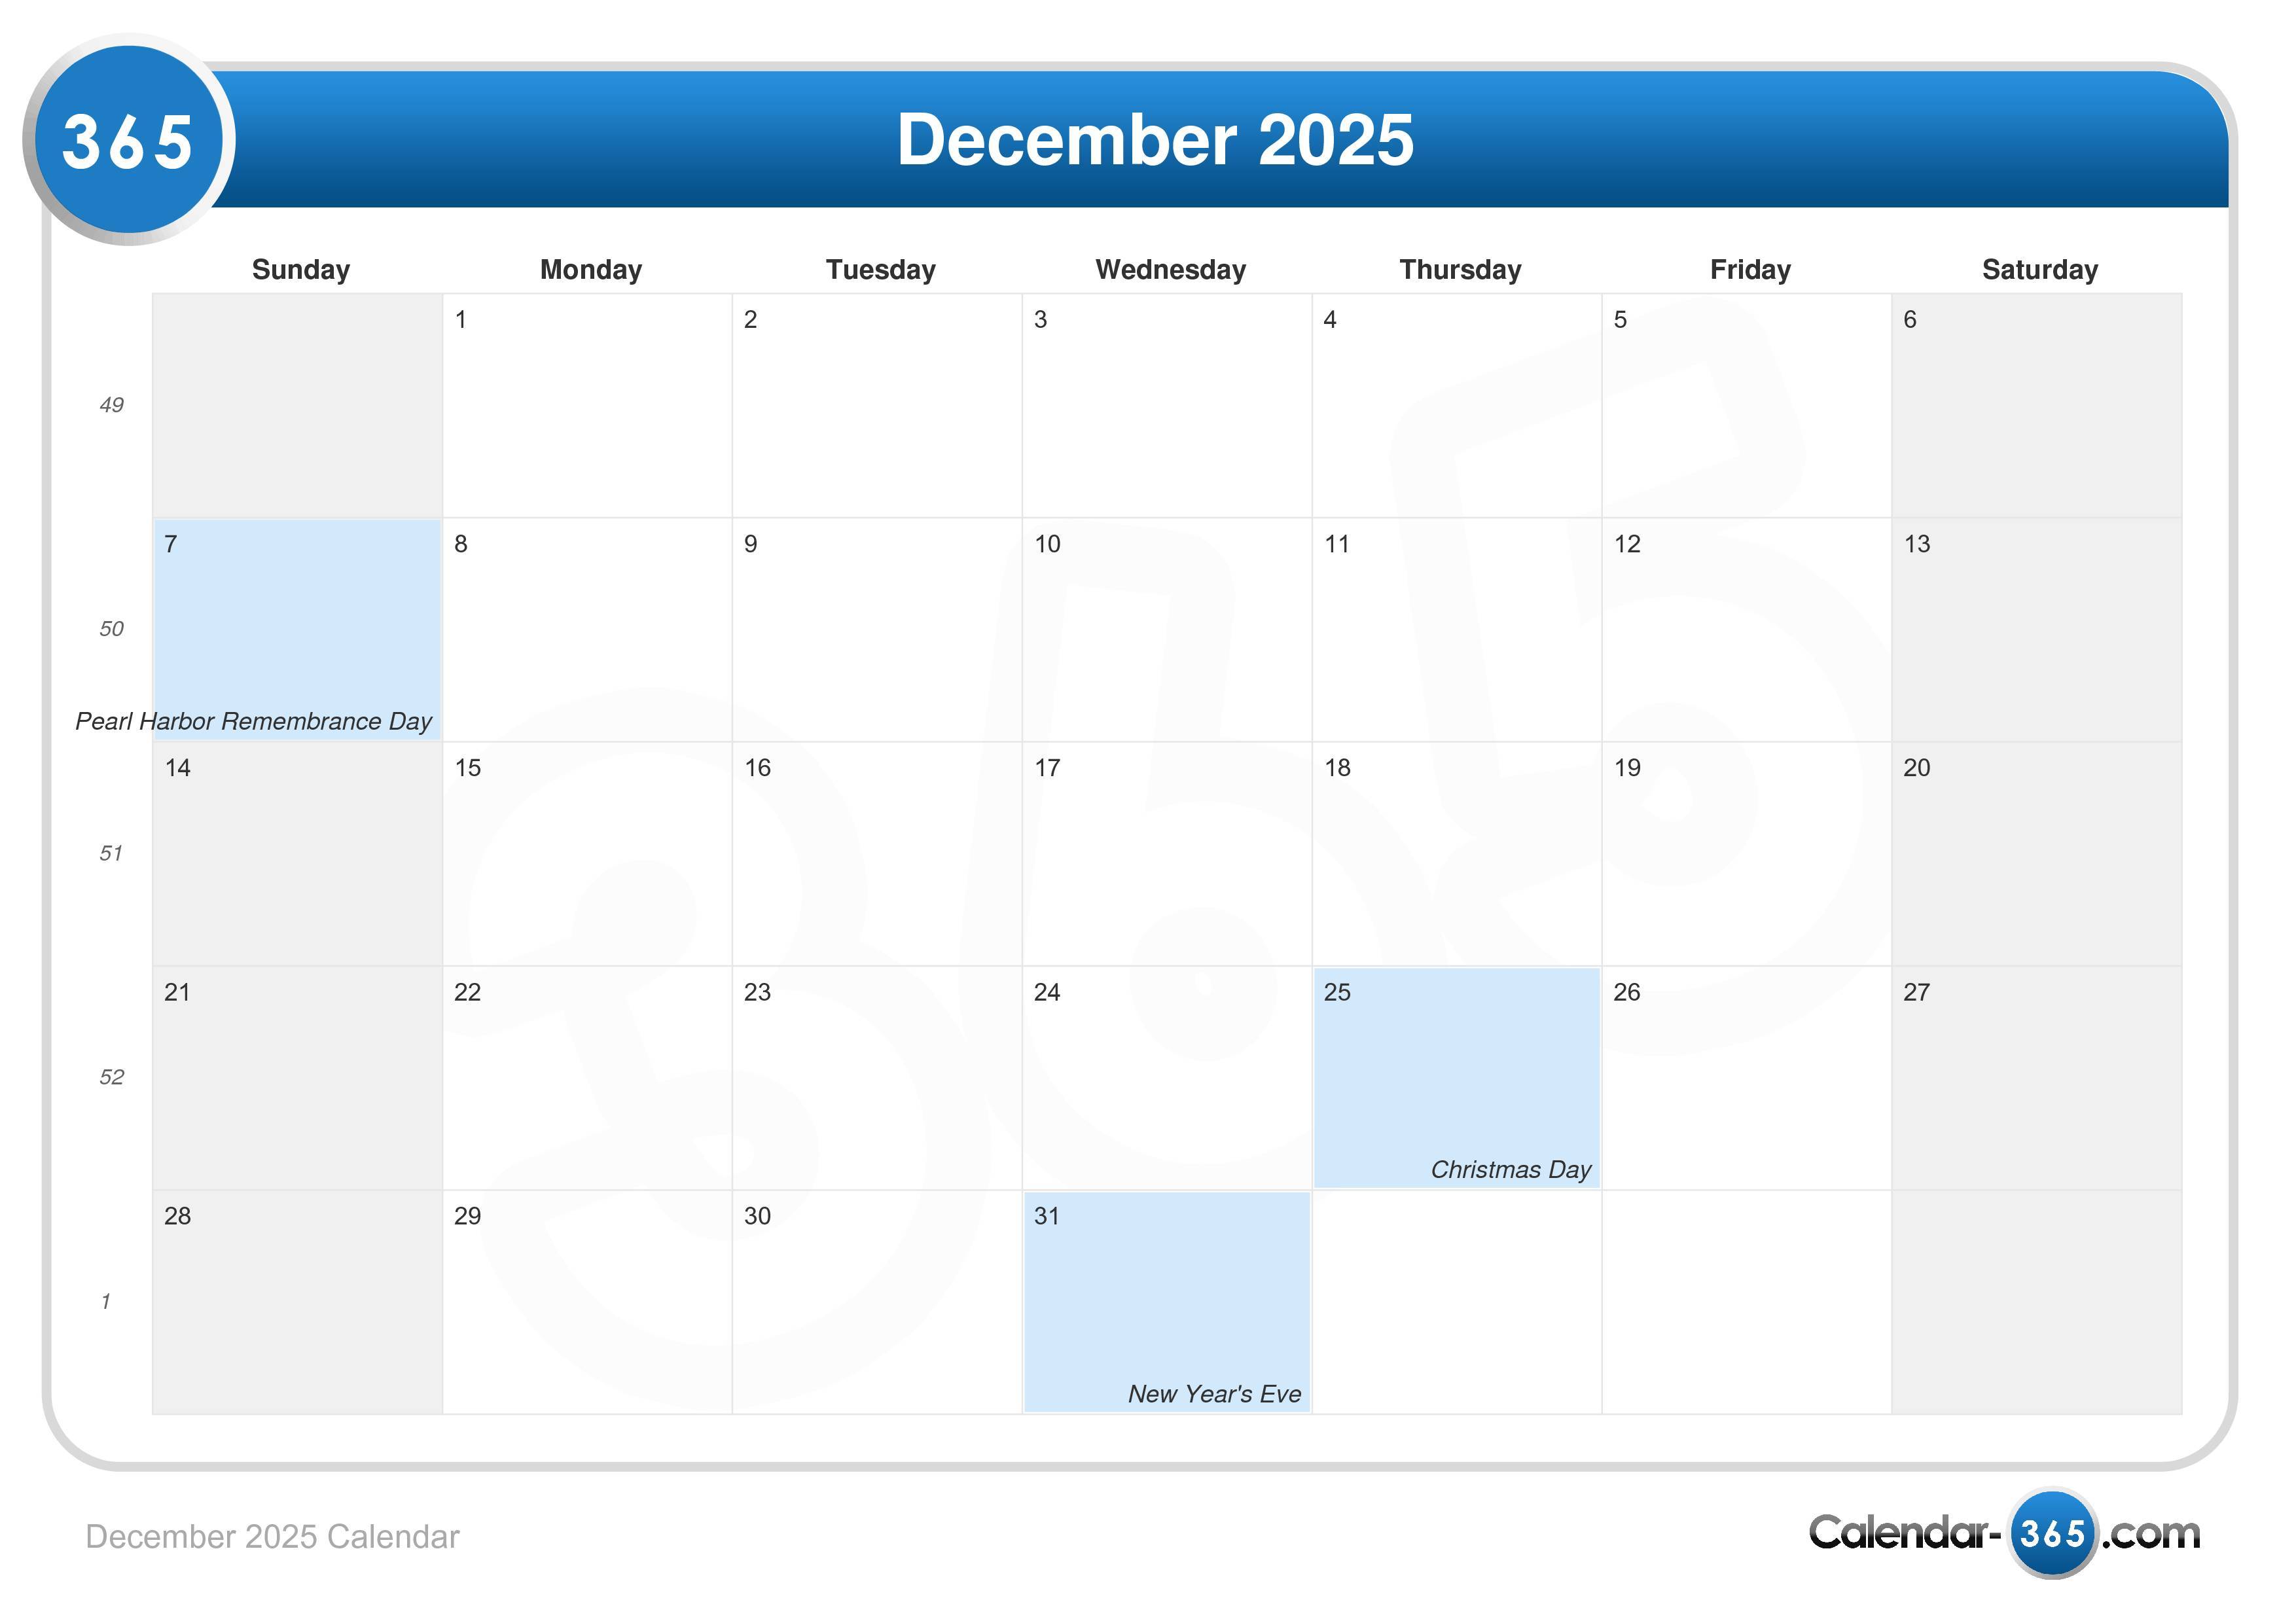Click the week number 49 label
Viewport: 2296px width, 1623px height.
pyautogui.click(x=111, y=406)
